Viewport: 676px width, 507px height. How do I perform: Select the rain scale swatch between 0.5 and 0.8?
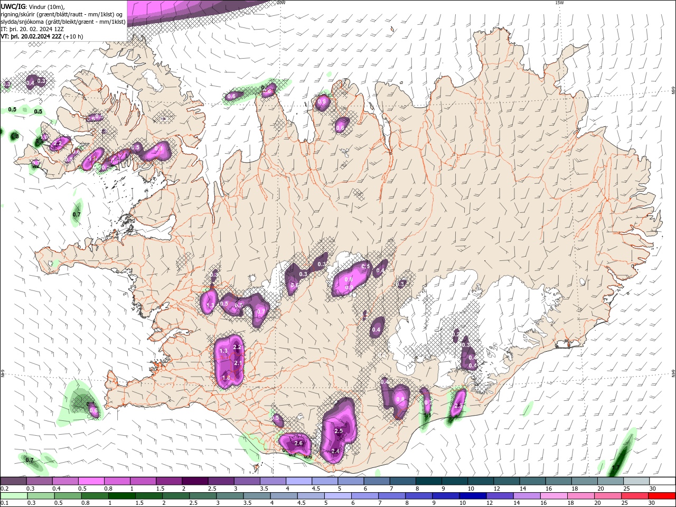click(x=68, y=496)
